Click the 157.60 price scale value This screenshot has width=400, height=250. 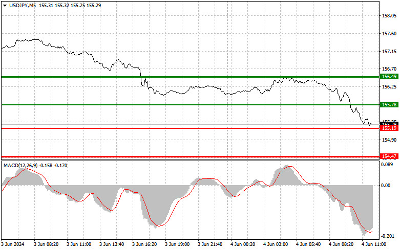389,34
